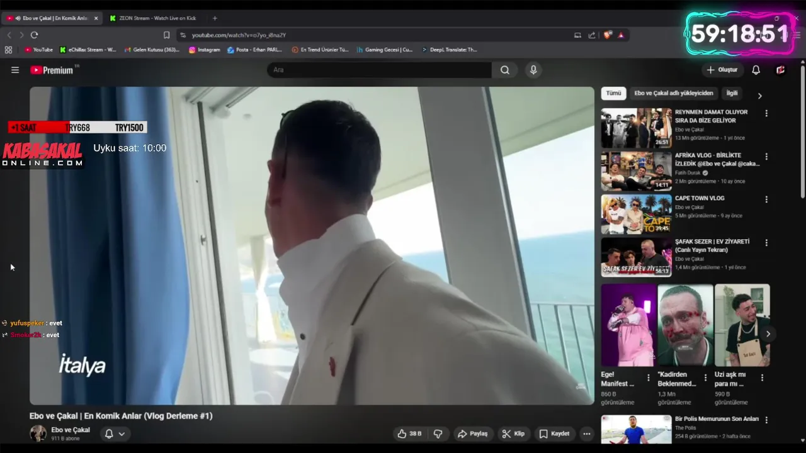Click the Klip button

point(513,433)
